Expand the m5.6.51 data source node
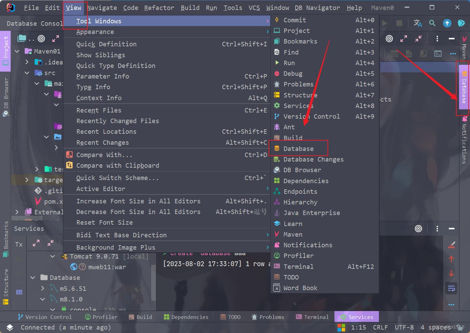This screenshot has height=333, width=470. (42, 288)
